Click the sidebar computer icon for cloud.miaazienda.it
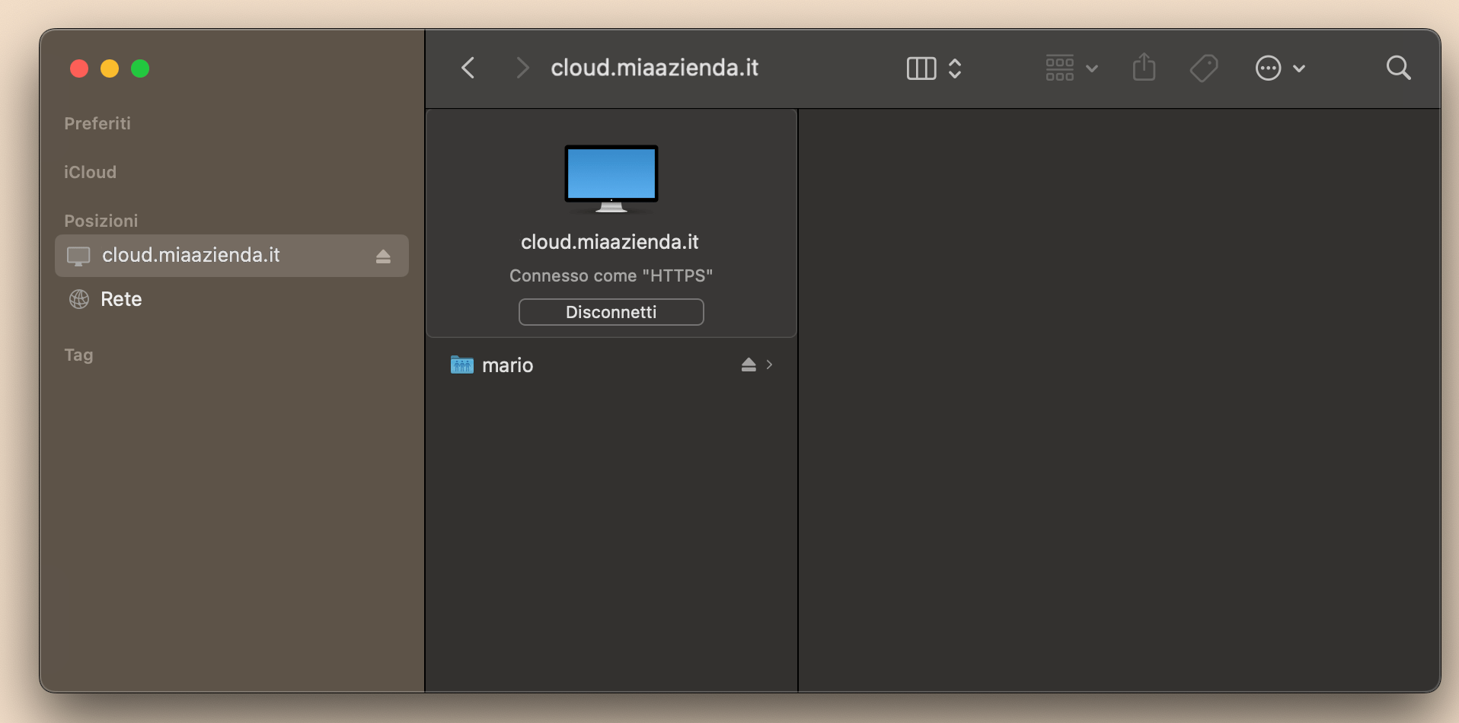Viewport: 1459px width, 723px height. click(x=78, y=256)
